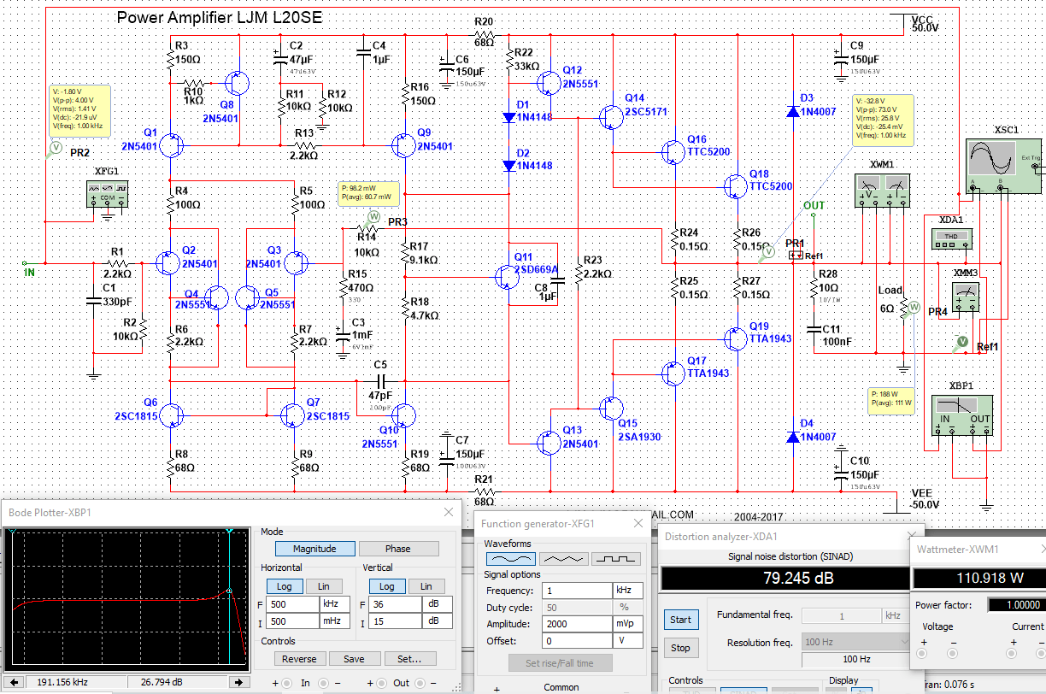Set Horizontal axis scale to Log
This screenshot has height=694, width=1046.
285,586
